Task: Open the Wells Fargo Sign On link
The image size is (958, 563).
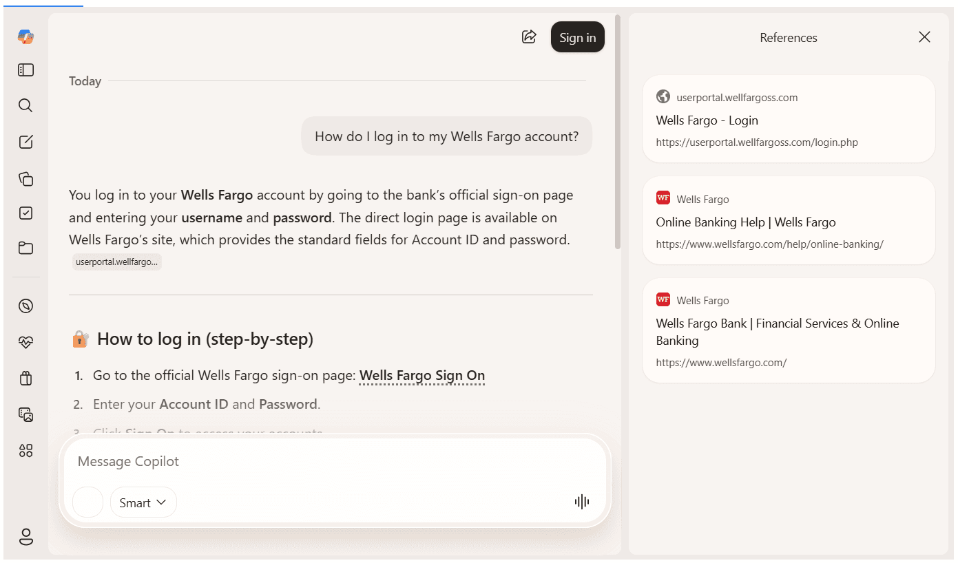Action: (x=422, y=376)
